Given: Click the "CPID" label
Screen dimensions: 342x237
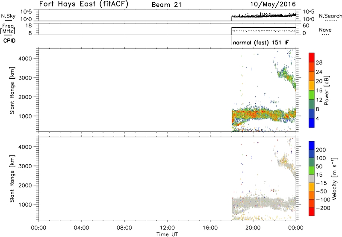Looking at the screenshot, I should pyautogui.click(x=9, y=41).
